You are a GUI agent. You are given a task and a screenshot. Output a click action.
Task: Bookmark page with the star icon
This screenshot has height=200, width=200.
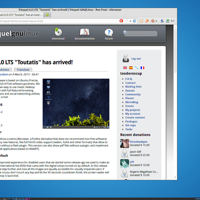click(x=126, y=21)
